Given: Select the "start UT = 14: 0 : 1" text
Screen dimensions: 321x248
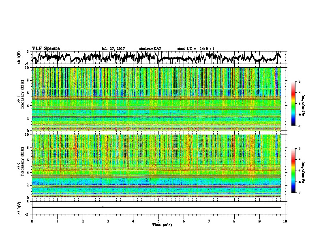Looking at the screenshot, I should click(x=196, y=49).
